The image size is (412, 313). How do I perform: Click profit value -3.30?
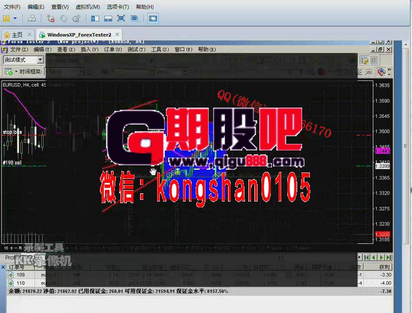pyautogui.click(x=386, y=275)
